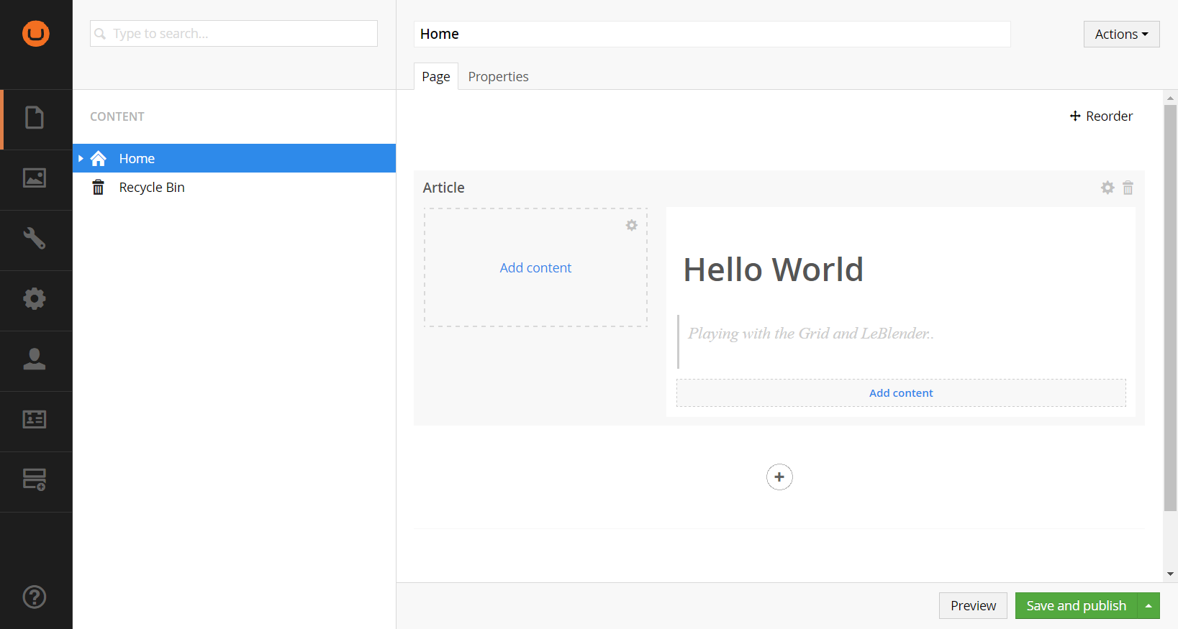Open empty cell settings gear icon
Screen dimensions: 1178x629
pyautogui.click(x=632, y=225)
